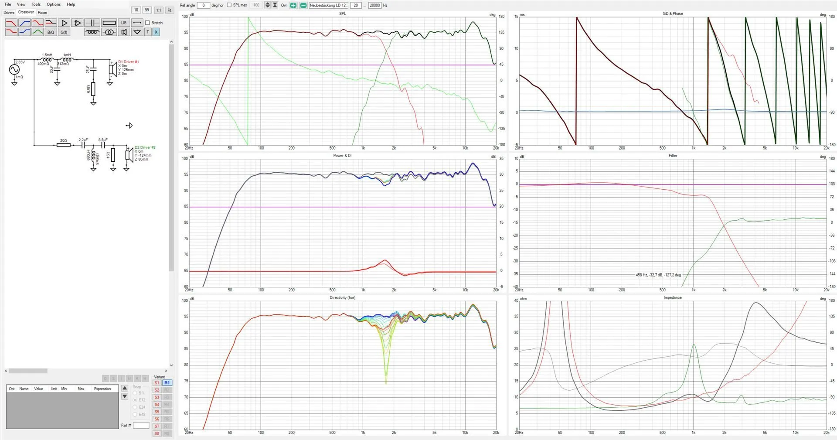
Task: Click the green bandpass filter block icon
Action: (x=38, y=32)
